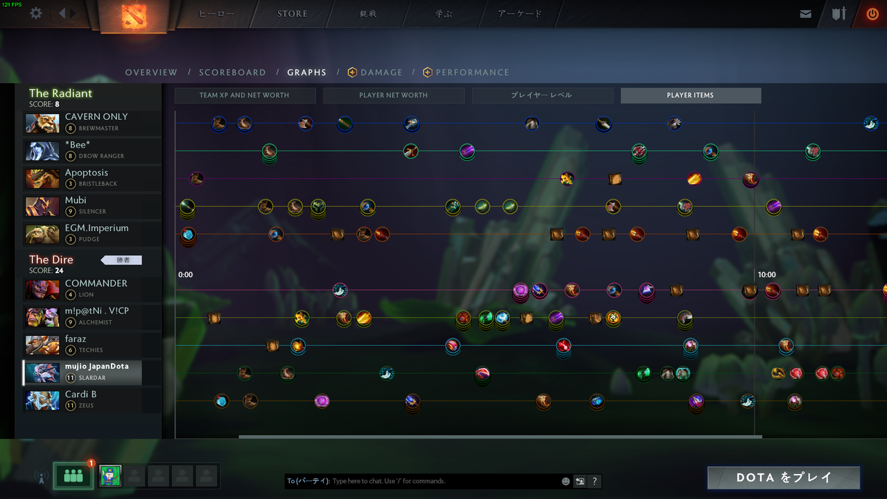Select the GRAPHS tab

(x=306, y=72)
